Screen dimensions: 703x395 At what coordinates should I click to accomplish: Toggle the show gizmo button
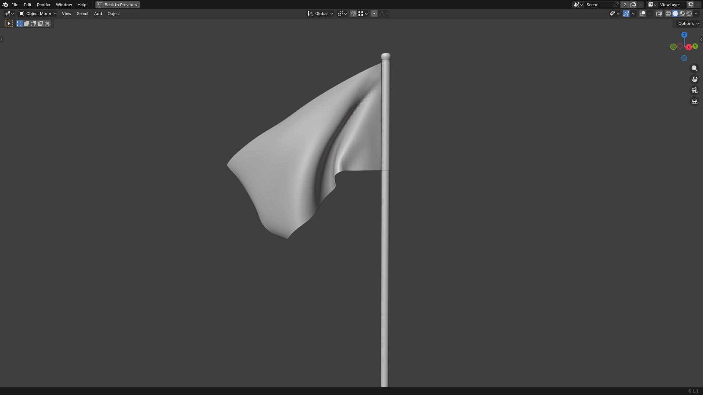[x=626, y=14]
